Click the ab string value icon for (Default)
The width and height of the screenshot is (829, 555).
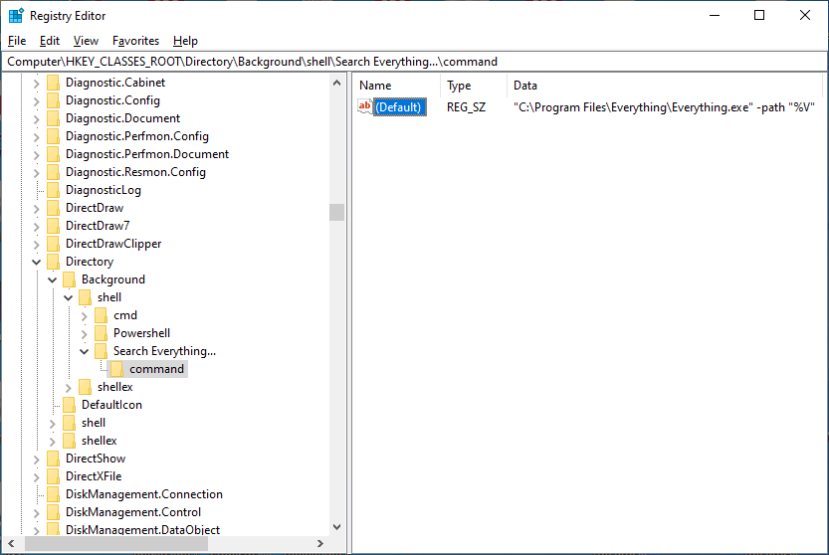tap(365, 106)
